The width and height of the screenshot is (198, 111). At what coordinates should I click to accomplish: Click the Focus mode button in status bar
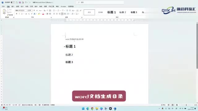(163, 105)
